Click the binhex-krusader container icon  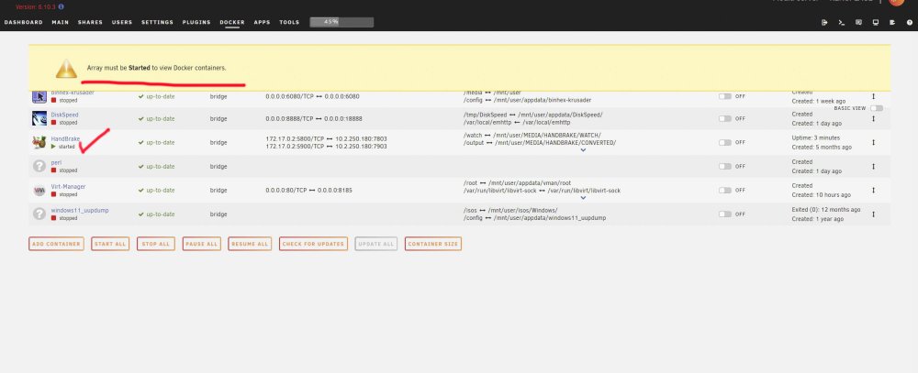[39, 96]
